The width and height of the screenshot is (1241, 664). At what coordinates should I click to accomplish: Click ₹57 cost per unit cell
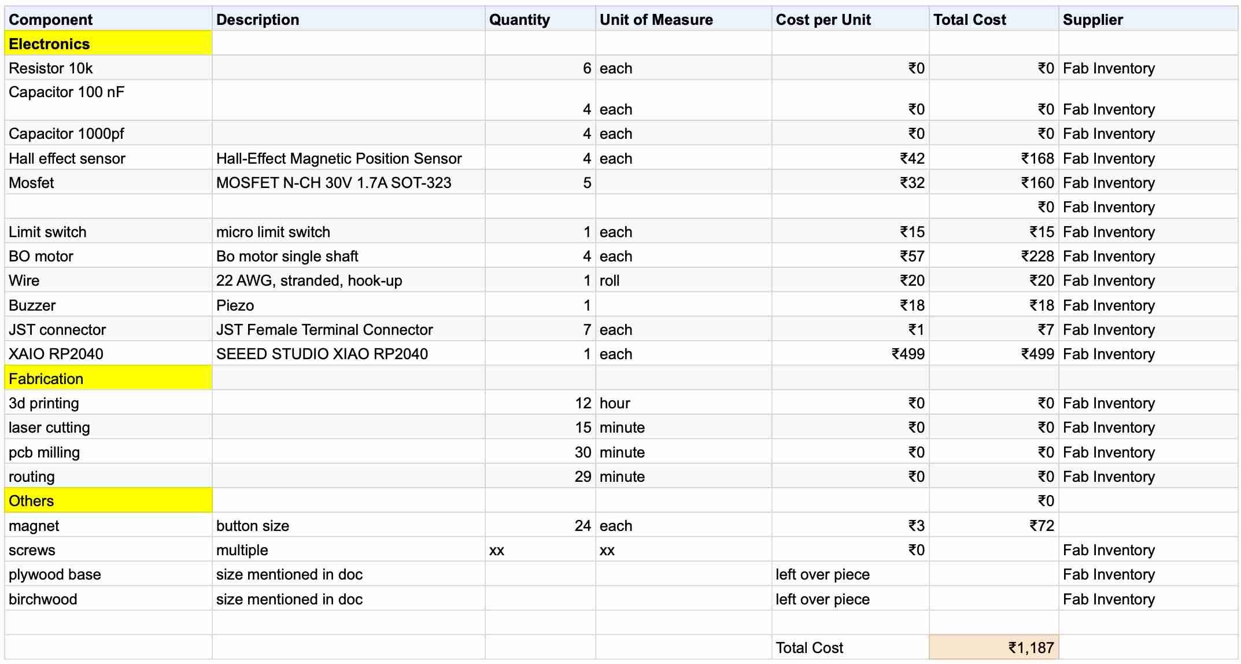coord(850,256)
